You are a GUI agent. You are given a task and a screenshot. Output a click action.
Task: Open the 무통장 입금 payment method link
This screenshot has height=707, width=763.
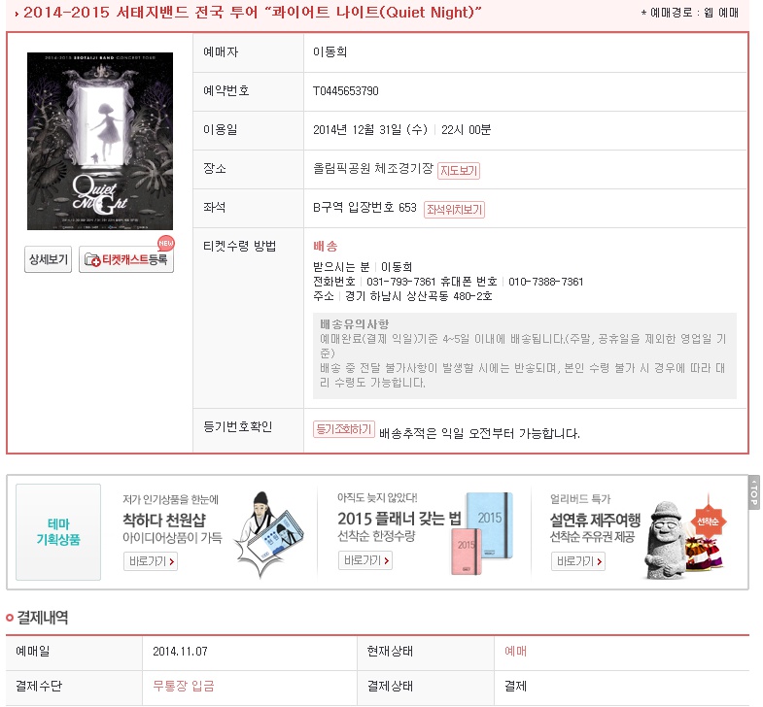184,686
